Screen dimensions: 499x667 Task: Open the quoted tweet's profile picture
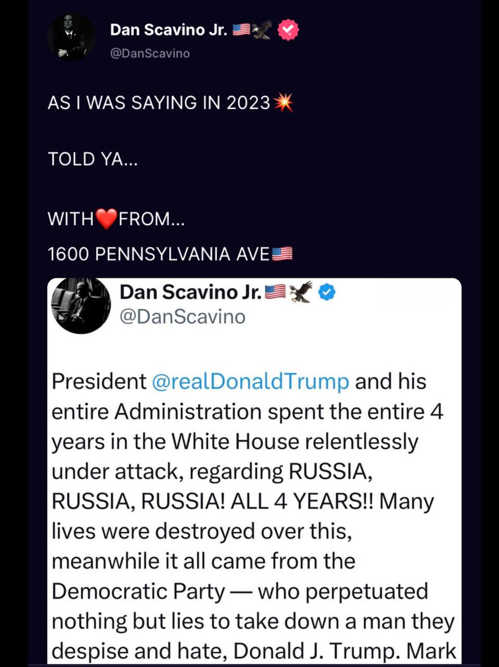pyautogui.click(x=81, y=305)
